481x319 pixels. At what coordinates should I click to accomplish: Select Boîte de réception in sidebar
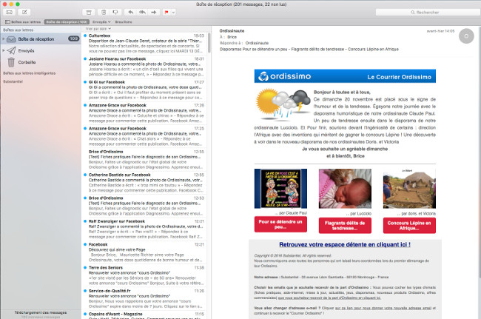click(x=41, y=39)
